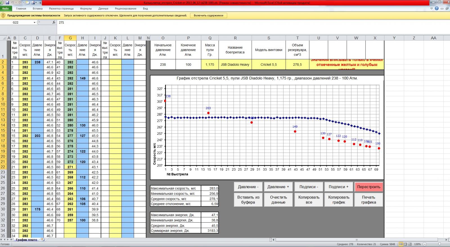Viewport: 450px width, 247px height.
Task: Click the red Перестроить button
Action: [x=369, y=187]
